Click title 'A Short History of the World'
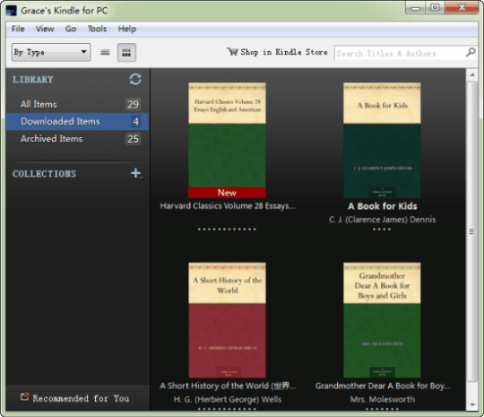Viewport: 484px width, 417px height. tap(228, 386)
